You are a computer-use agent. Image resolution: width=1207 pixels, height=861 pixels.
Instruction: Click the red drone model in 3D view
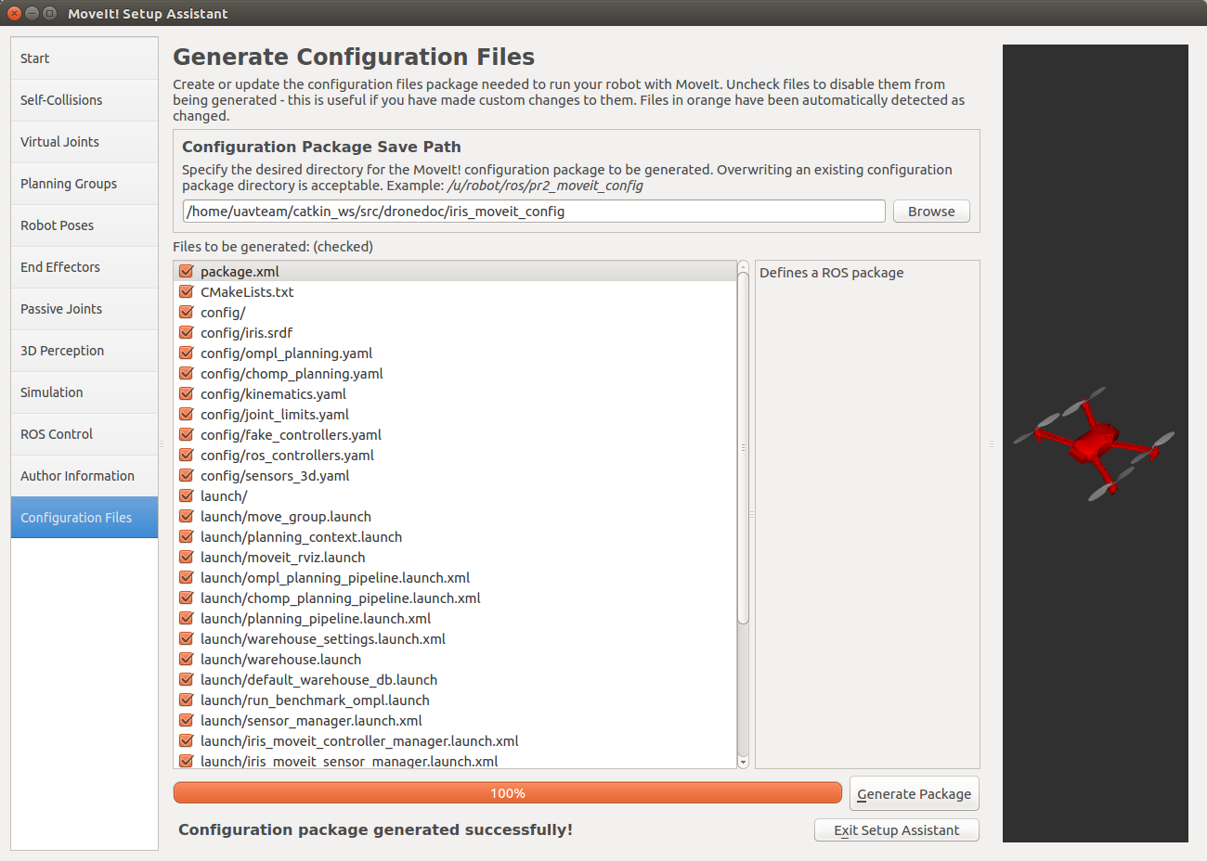[x=1095, y=443]
